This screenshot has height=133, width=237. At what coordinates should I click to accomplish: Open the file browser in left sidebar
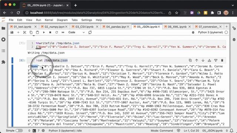(x=3, y=28)
